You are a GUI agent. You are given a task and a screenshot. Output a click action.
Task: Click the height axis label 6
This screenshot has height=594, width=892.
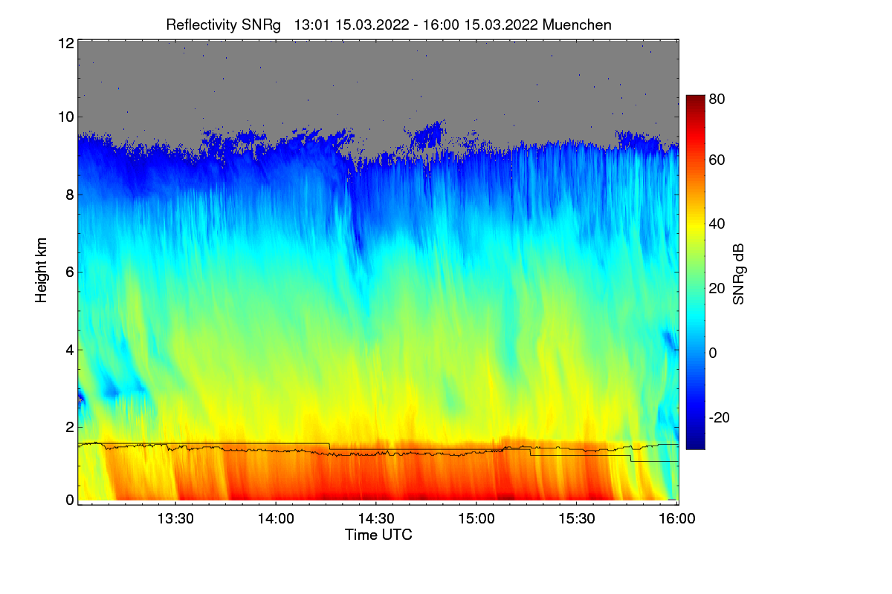pyautogui.click(x=69, y=272)
